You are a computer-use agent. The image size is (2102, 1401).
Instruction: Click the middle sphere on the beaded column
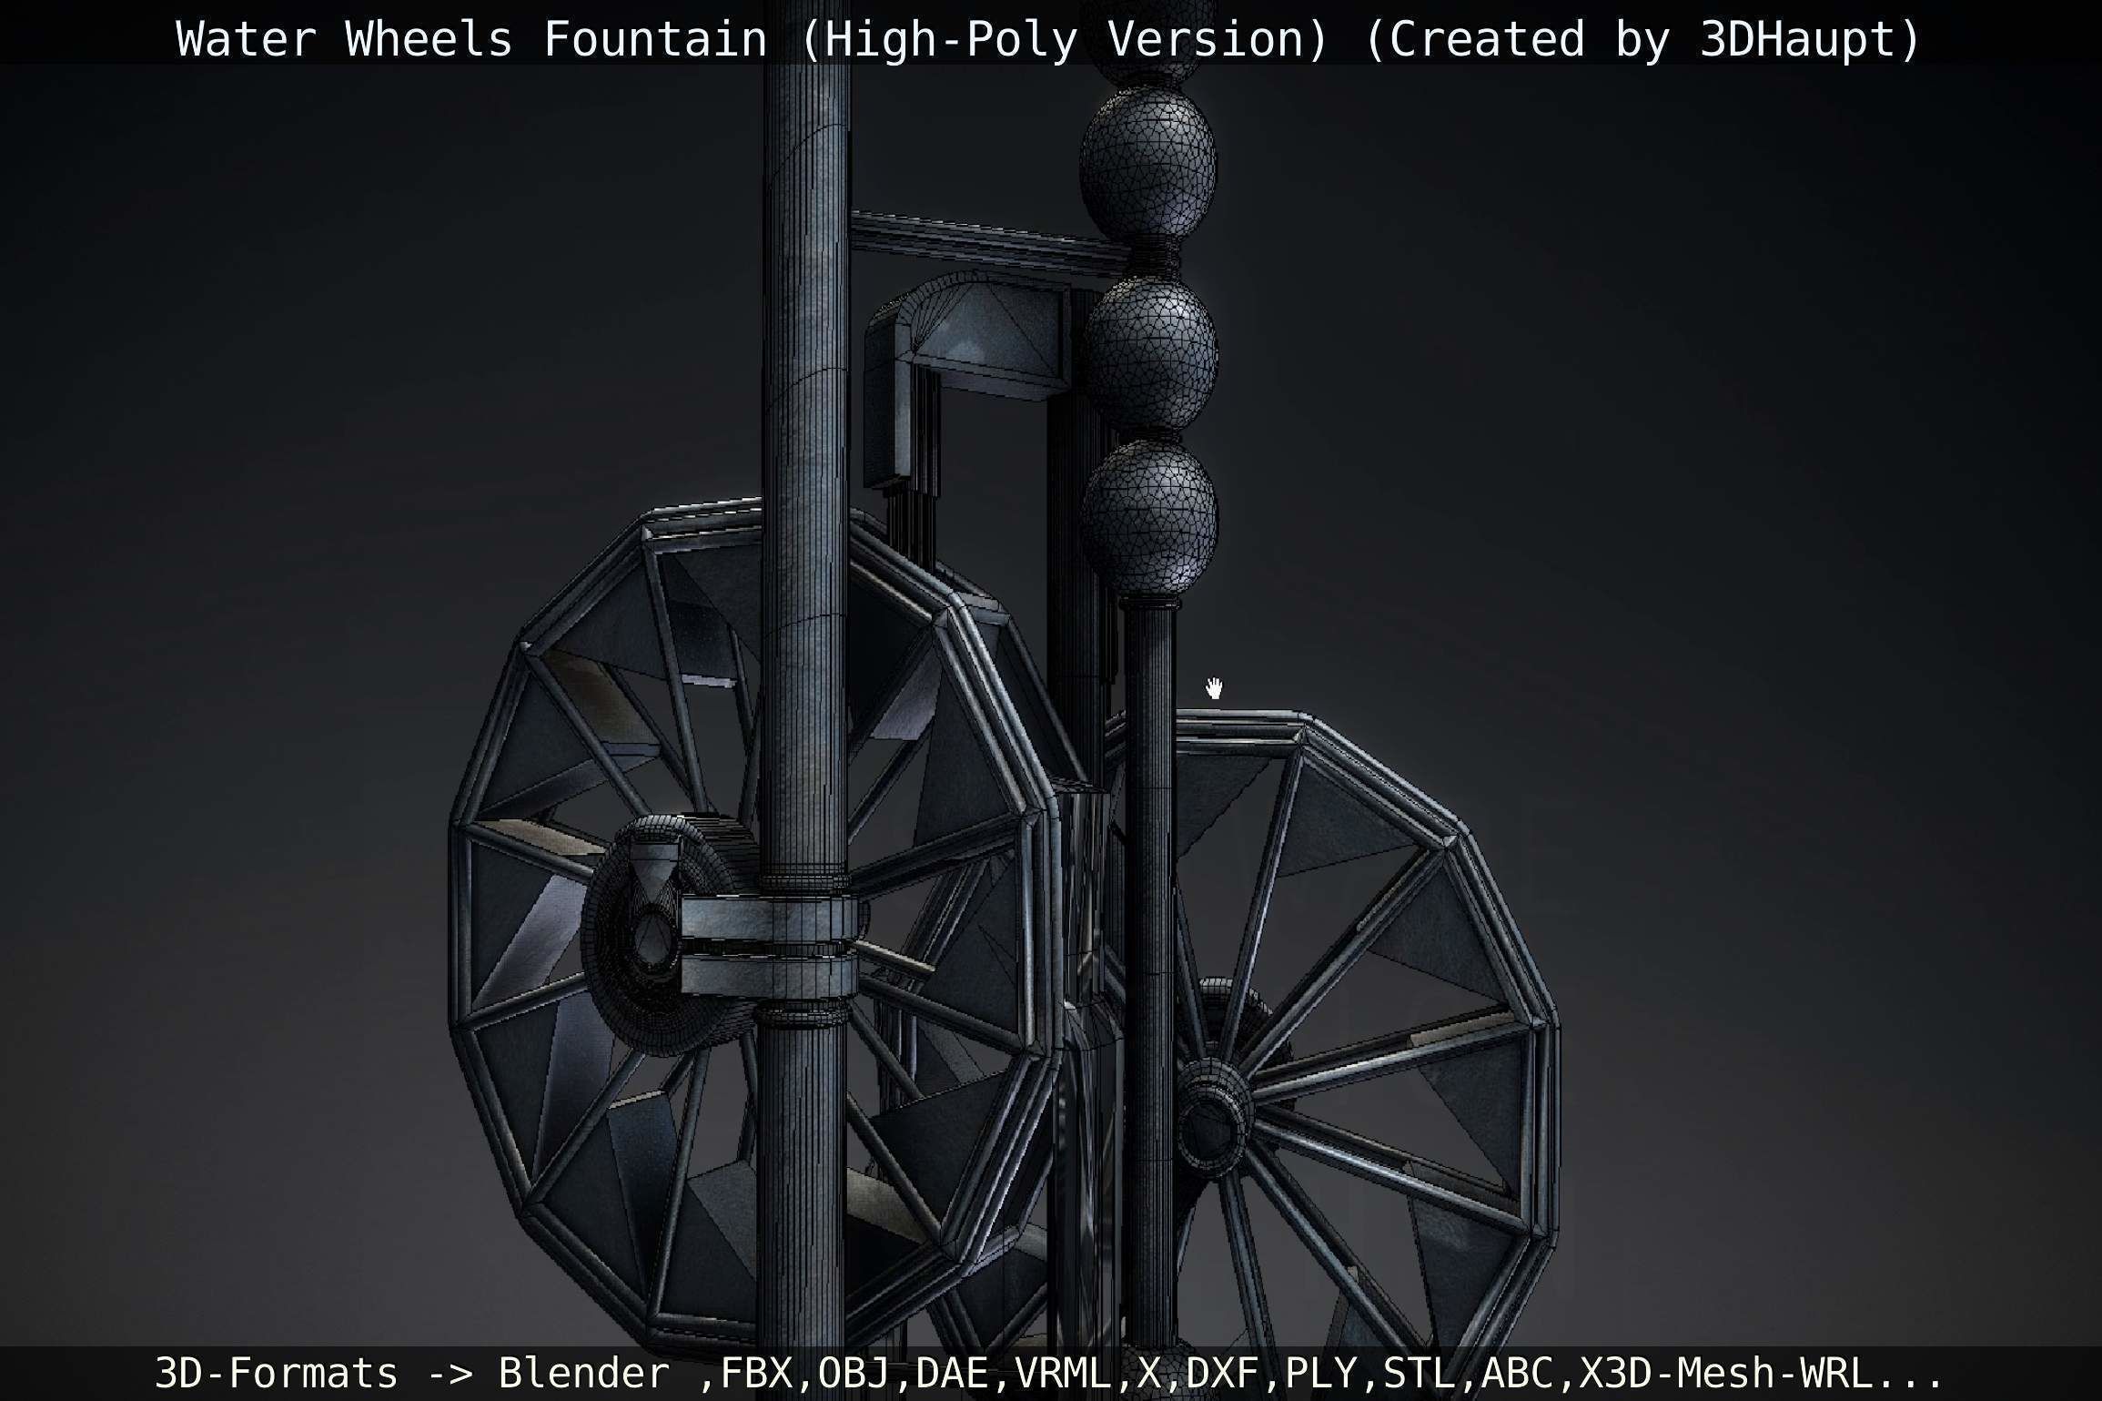point(1152,353)
